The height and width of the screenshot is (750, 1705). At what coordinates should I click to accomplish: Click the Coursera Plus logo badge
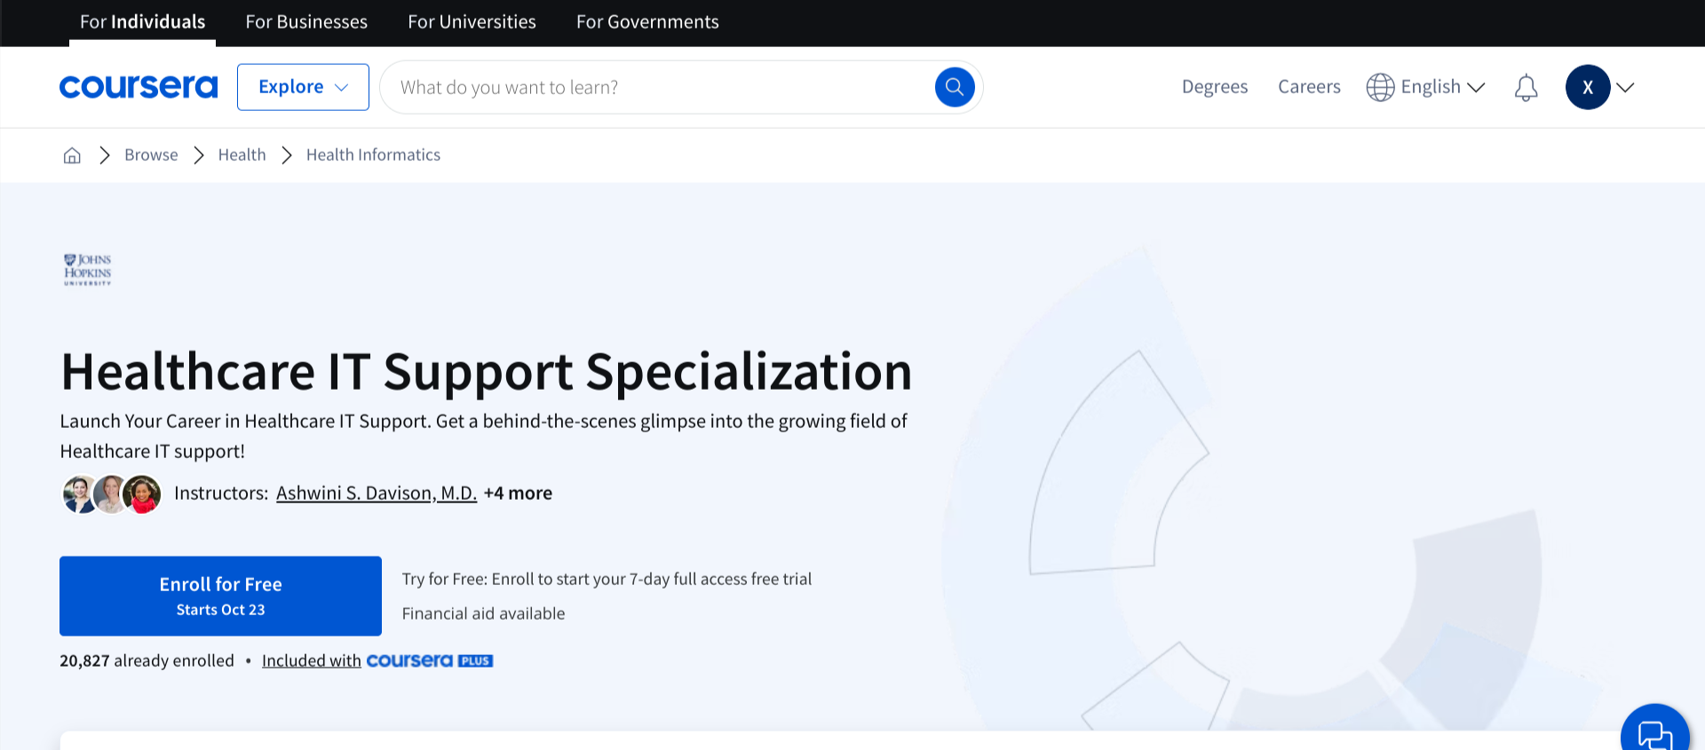430,661
